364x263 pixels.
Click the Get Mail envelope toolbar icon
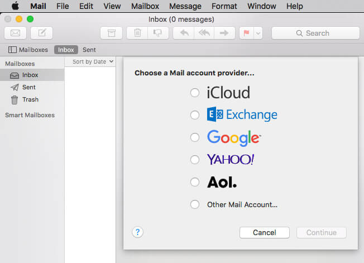15,33
